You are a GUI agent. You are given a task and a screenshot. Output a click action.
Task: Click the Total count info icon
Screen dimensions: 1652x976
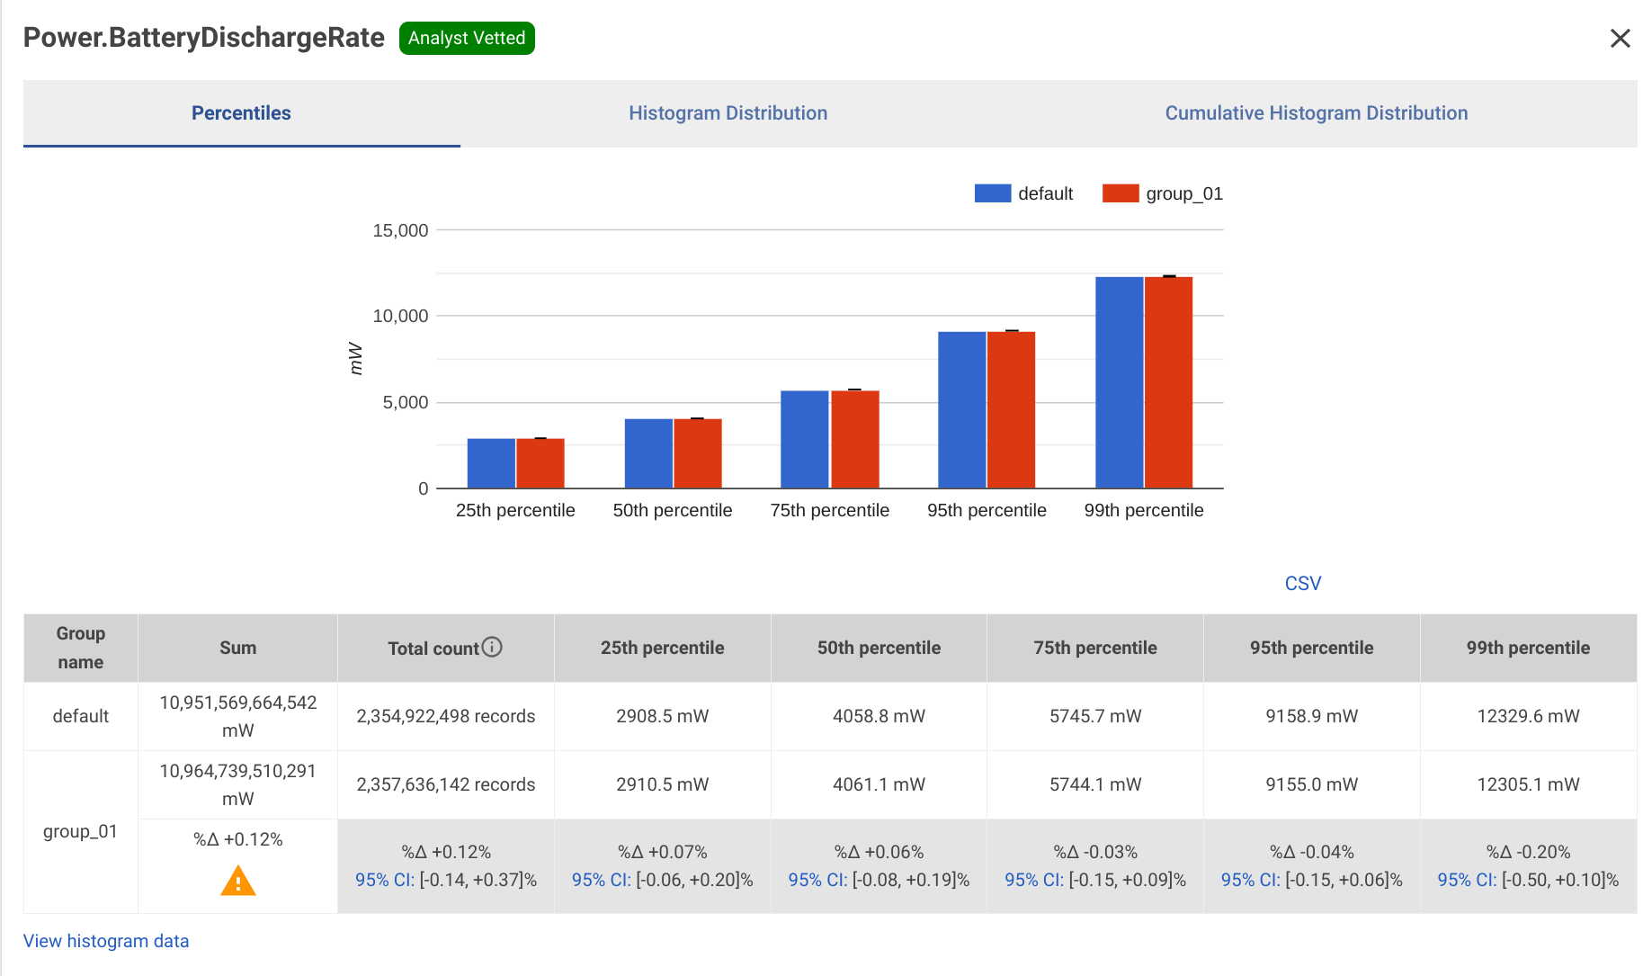point(492,647)
